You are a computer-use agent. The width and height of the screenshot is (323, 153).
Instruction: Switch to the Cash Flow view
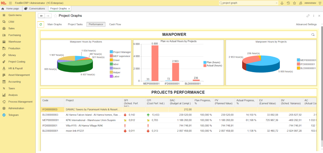coord(115,24)
